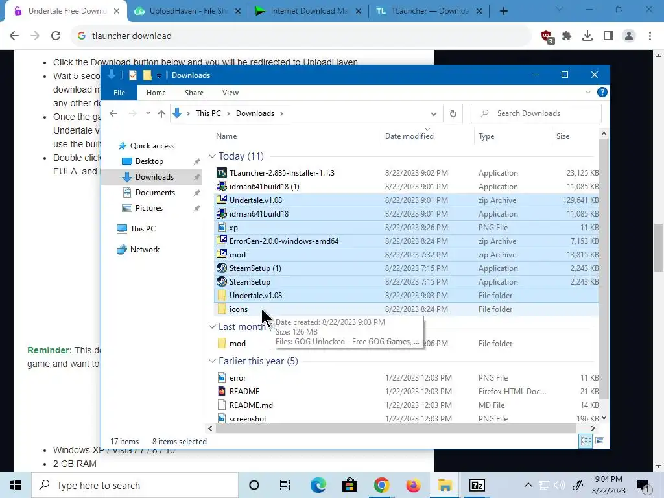Sort by Name column header

pyautogui.click(x=226, y=136)
